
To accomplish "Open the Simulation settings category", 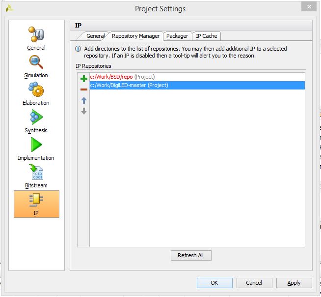I will tap(36, 66).
